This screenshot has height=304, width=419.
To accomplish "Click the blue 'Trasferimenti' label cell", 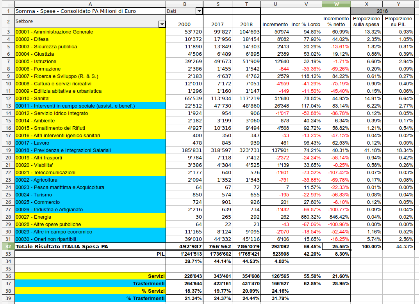I will (90, 283).
